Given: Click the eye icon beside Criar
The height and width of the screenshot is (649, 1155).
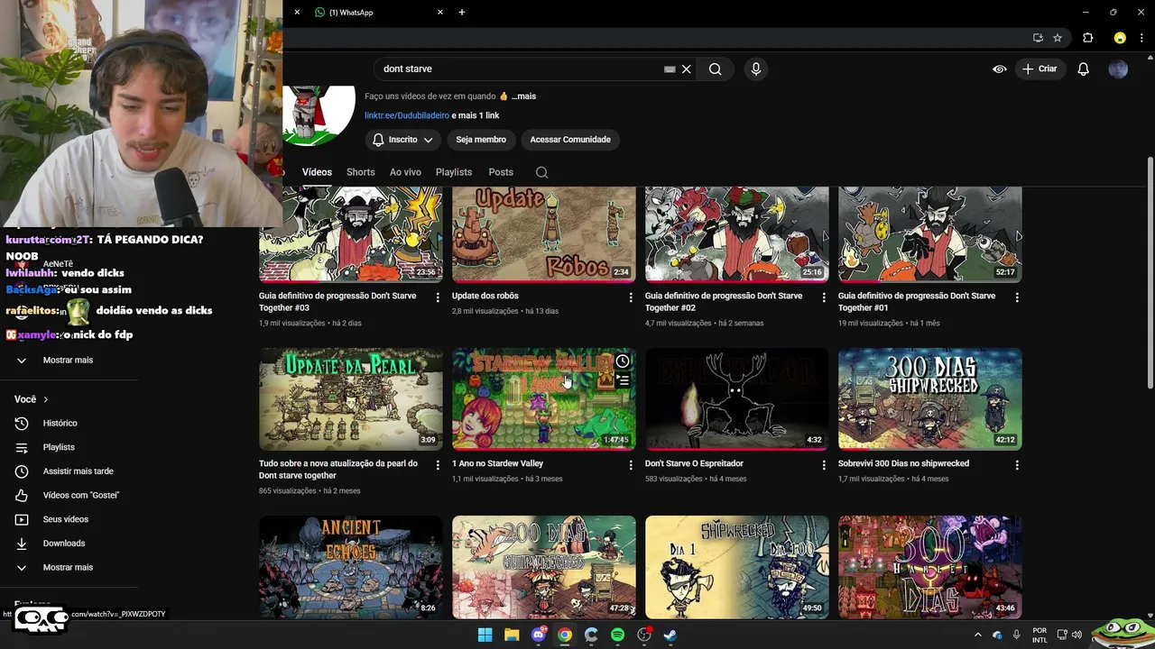Looking at the screenshot, I should [1000, 69].
